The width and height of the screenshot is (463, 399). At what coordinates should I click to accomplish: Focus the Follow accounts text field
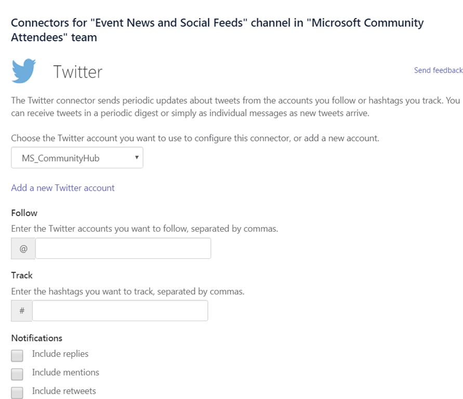pyautogui.click(x=123, y=248)
